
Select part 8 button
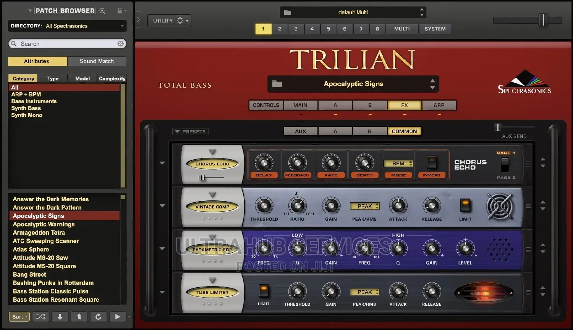pyautogui.click(x=377, y=29)
